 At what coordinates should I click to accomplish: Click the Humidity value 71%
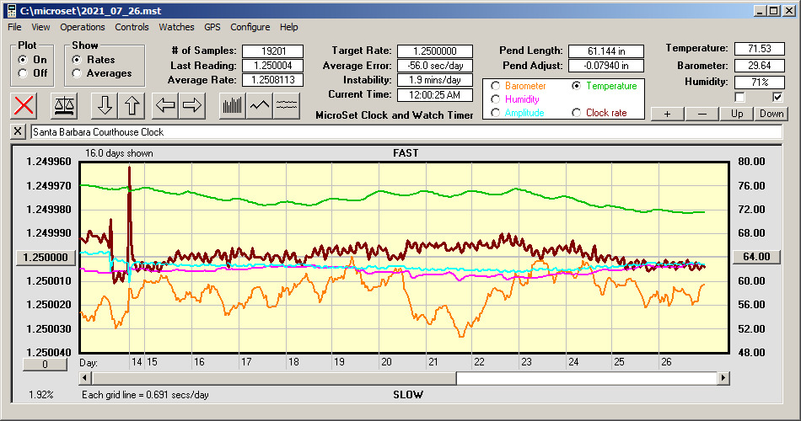(x=760, y=82)
